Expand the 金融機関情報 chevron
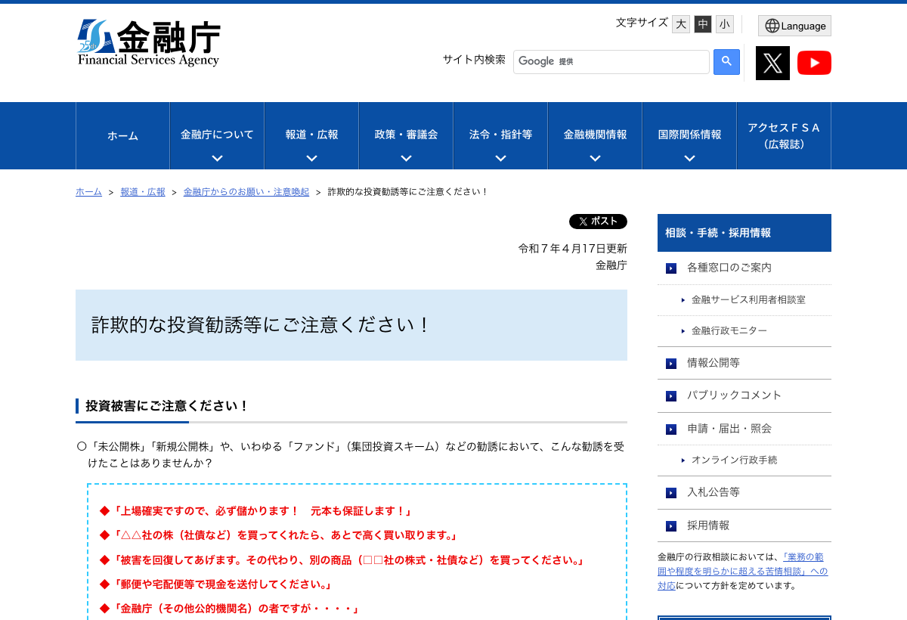Image resolution: width=907 pixels, height=620 pixels. [x=595, y=158]
